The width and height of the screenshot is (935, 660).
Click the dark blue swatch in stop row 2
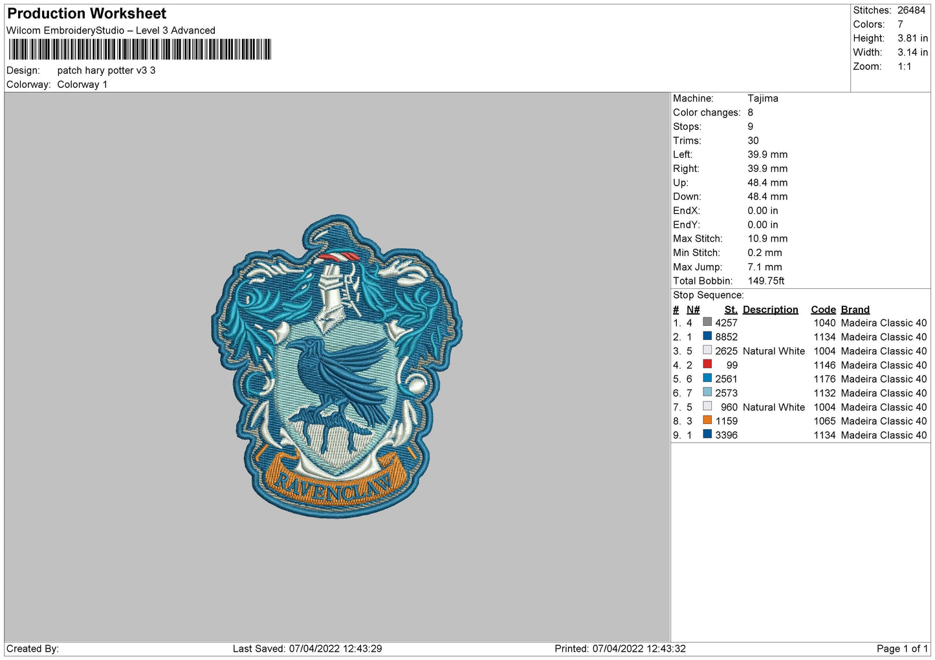coord(707,337)
